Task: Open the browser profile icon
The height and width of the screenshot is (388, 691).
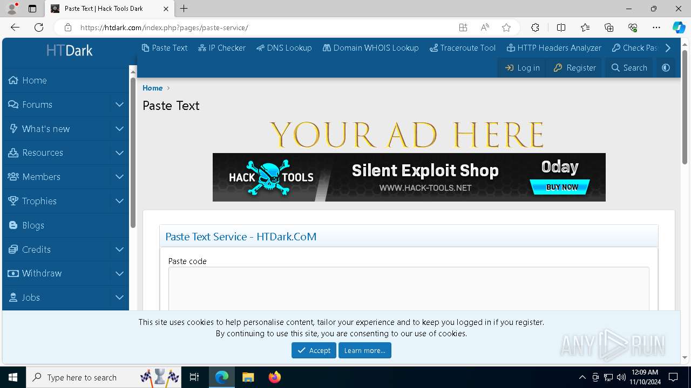Action: pos(12,9)
